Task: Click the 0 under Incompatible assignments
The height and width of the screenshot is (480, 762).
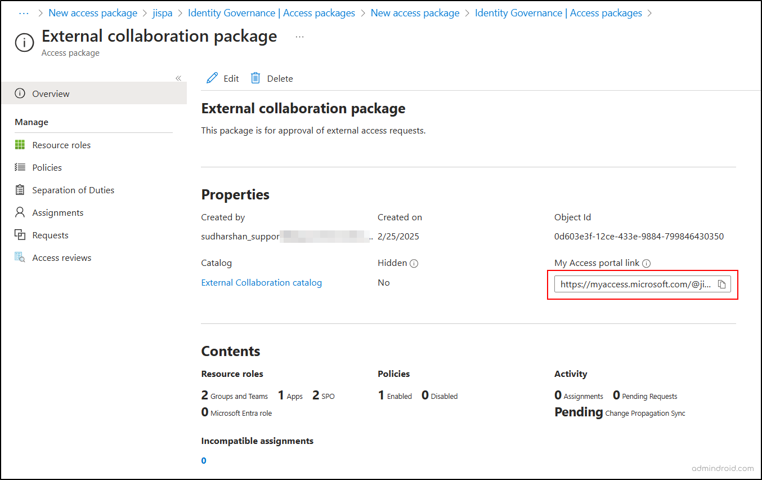Action: (203, 460)
